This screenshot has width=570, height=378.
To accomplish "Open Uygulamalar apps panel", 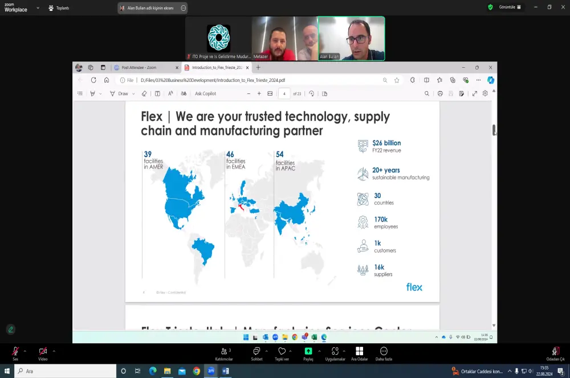I will (335, 354).
